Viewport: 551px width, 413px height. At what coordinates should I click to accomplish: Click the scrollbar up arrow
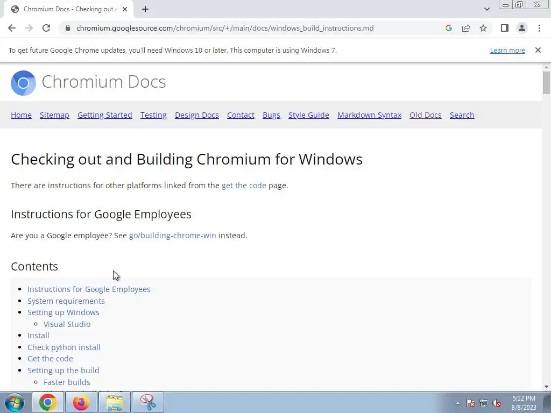tap(546, 67)
